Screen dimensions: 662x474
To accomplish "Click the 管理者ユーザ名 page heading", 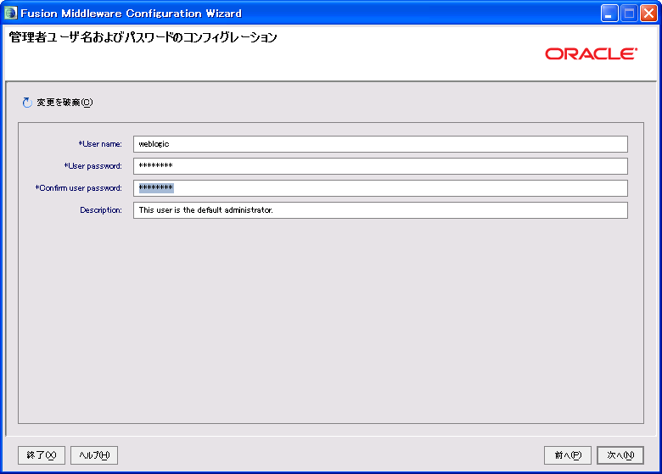I will 143,37.
